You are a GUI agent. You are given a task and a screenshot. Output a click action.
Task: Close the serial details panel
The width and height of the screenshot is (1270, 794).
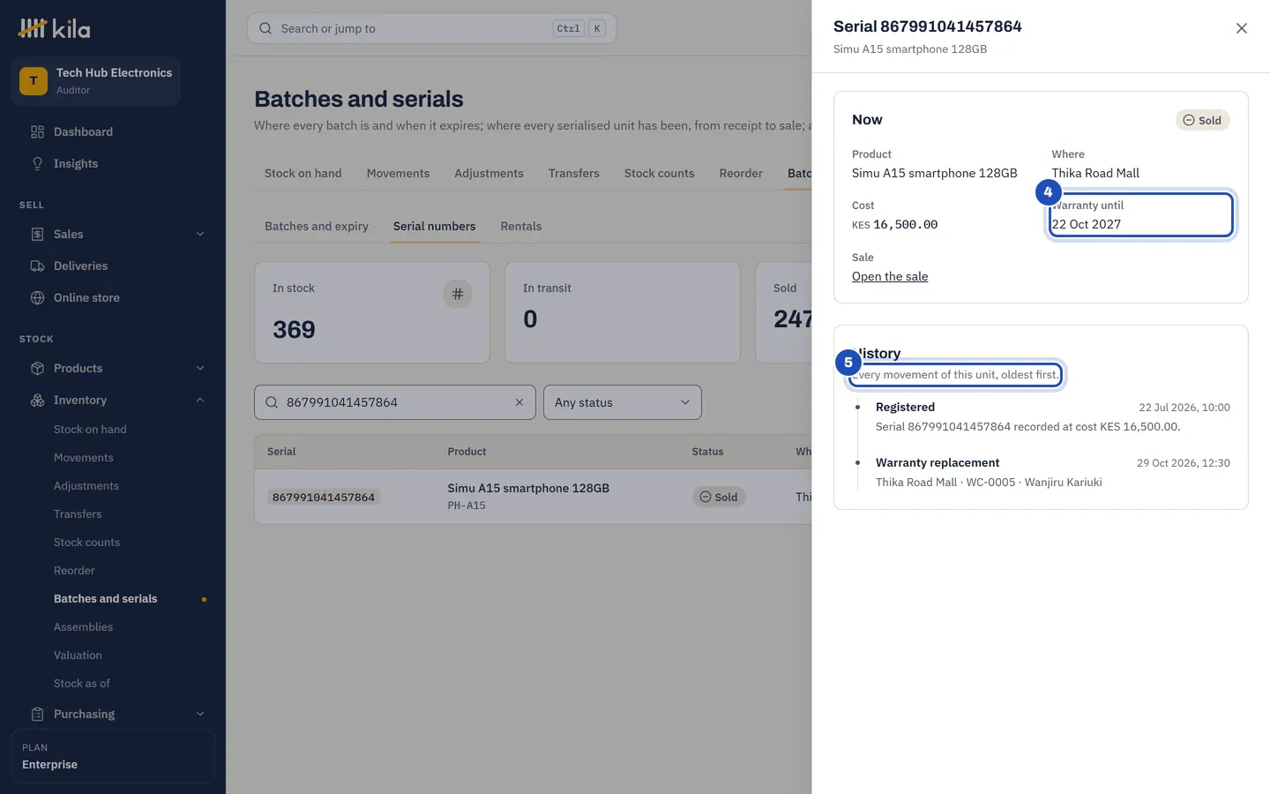1242,28
